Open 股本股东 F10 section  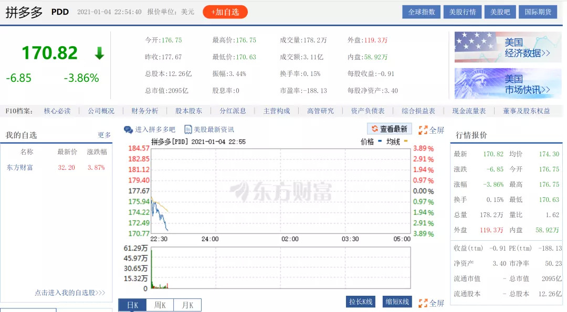coord(188,111)
